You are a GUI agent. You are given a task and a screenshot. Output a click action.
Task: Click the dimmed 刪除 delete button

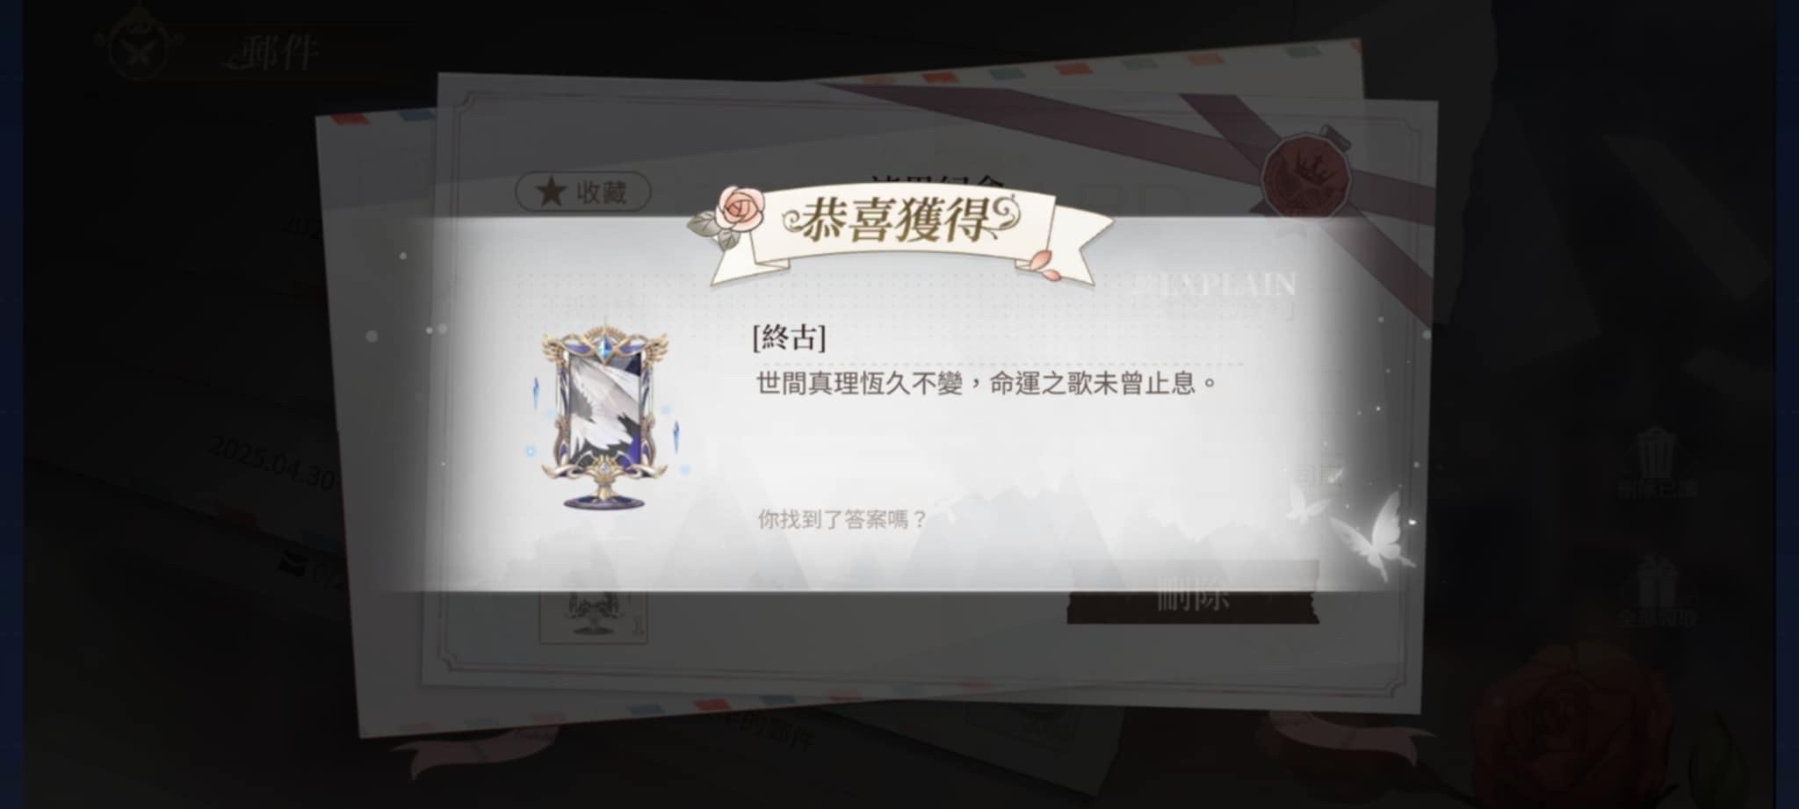[1192, 596]
